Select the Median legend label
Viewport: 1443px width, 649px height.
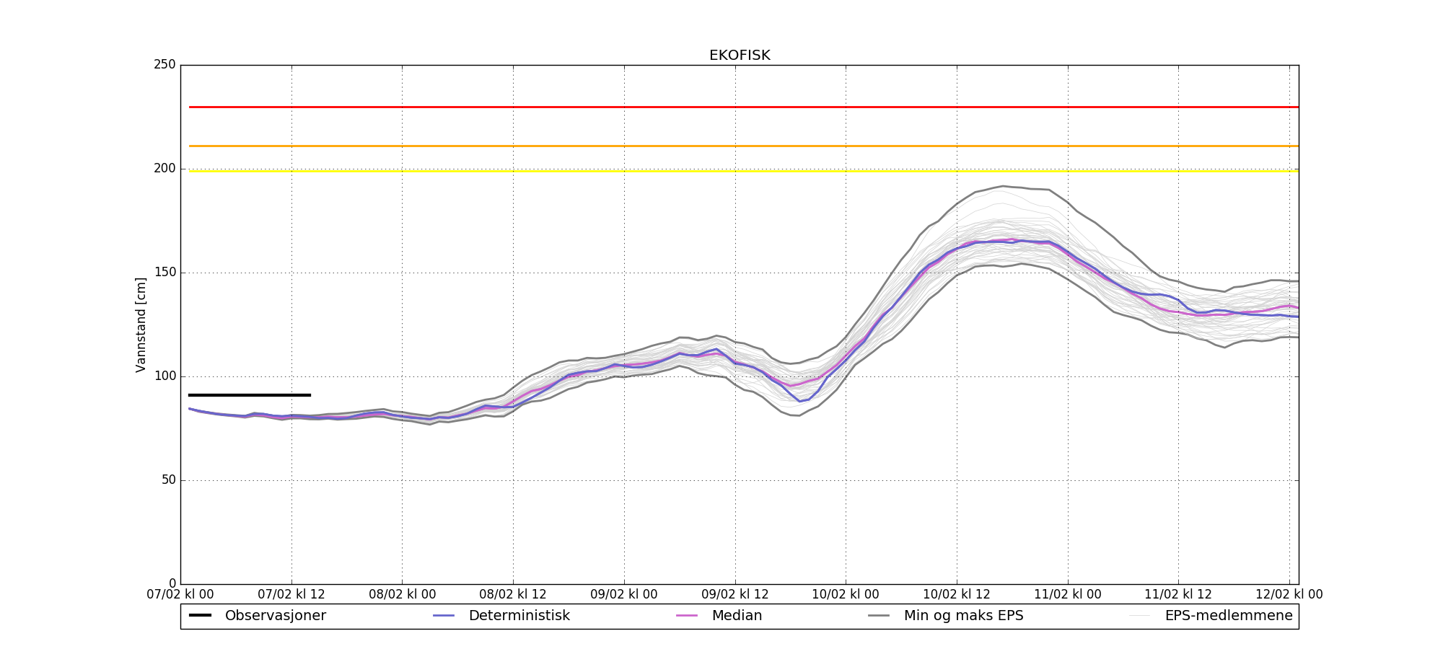(737, 616)
